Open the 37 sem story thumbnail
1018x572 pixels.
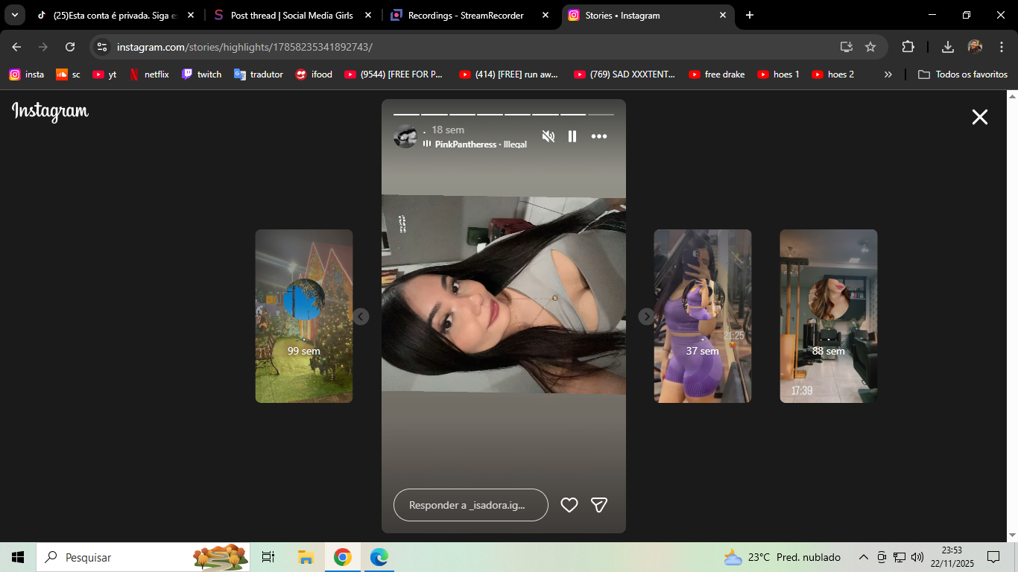[x=702, y=317]
